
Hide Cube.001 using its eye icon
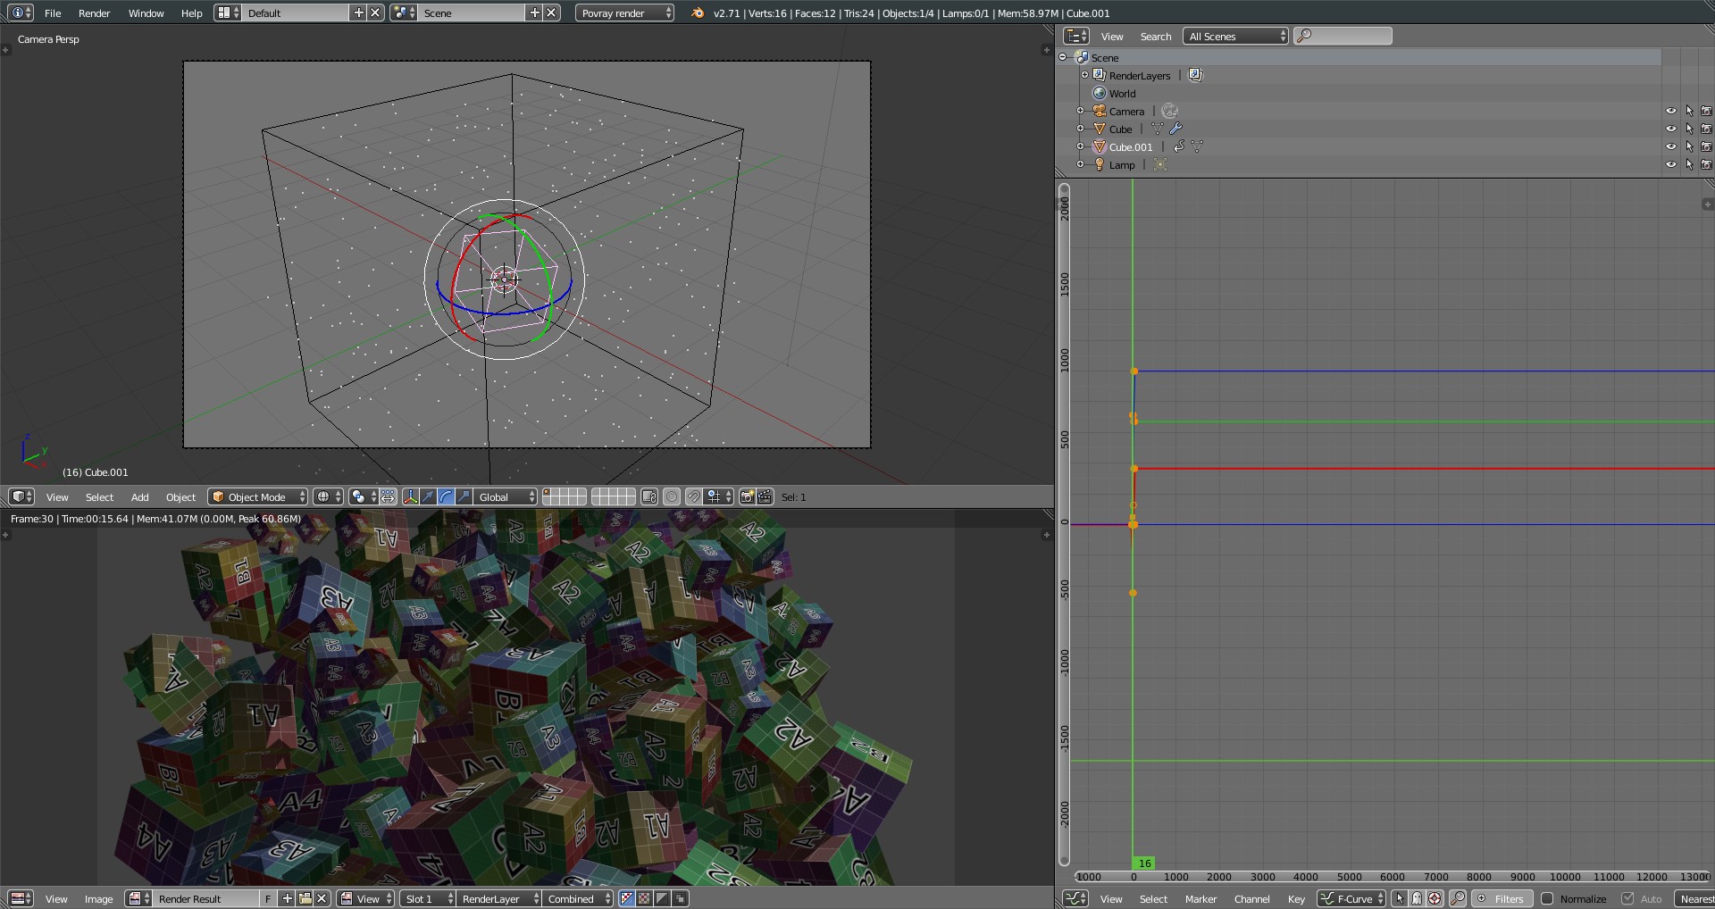pos(1670,147)
